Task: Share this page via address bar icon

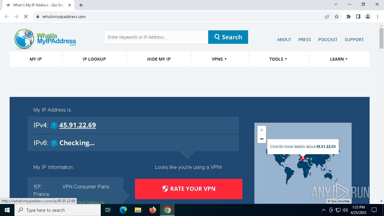Action: (327, 16)
